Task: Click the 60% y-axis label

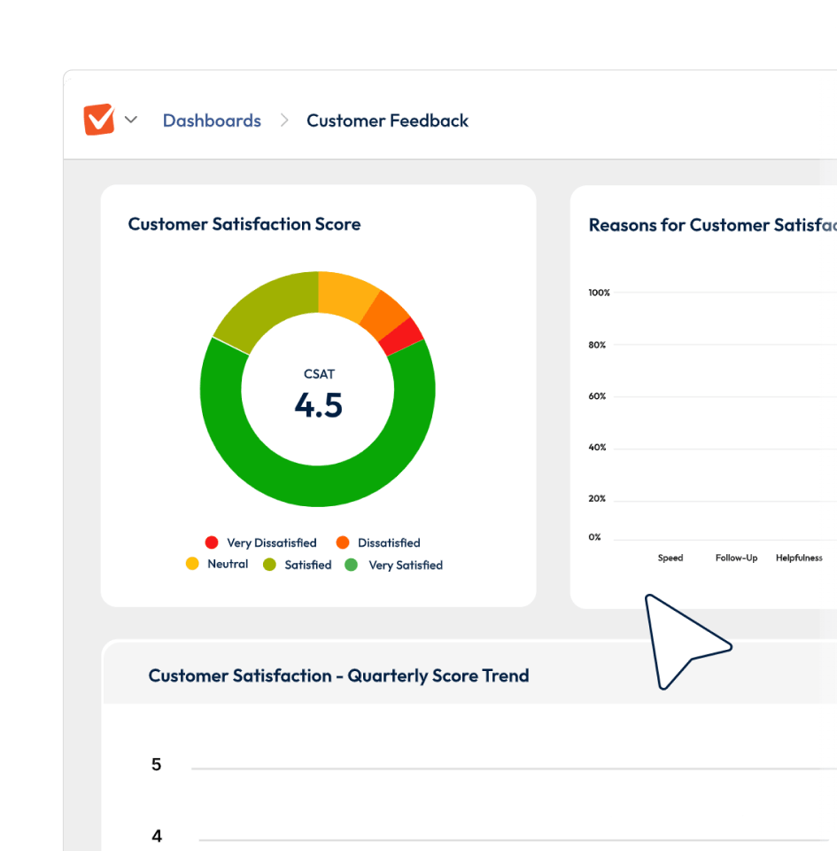Action: [x=597, y=396]
